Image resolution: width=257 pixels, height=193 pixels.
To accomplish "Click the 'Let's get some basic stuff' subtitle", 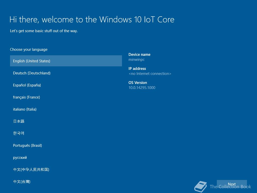I will 44,31.
